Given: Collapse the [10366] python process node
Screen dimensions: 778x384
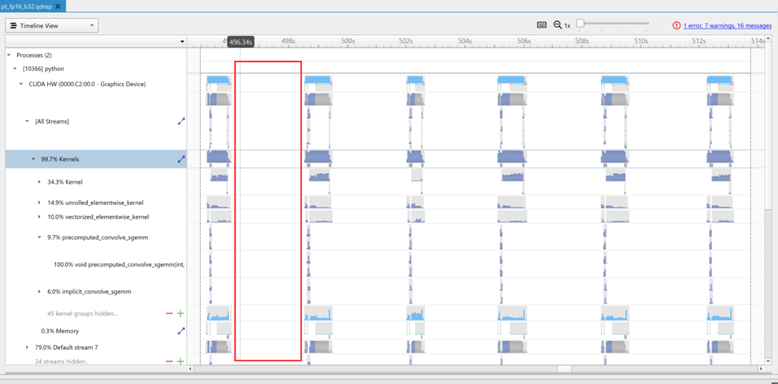Looking at the screenshot, I should pyautogui.click(x=15, y=69).
